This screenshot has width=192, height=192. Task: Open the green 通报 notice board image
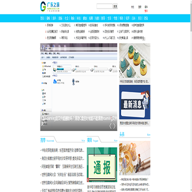pos(102,165)
